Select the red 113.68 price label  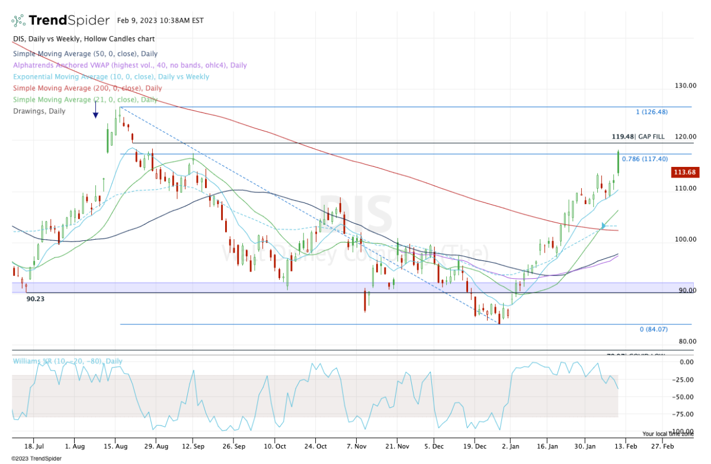(x=685, y=172)
